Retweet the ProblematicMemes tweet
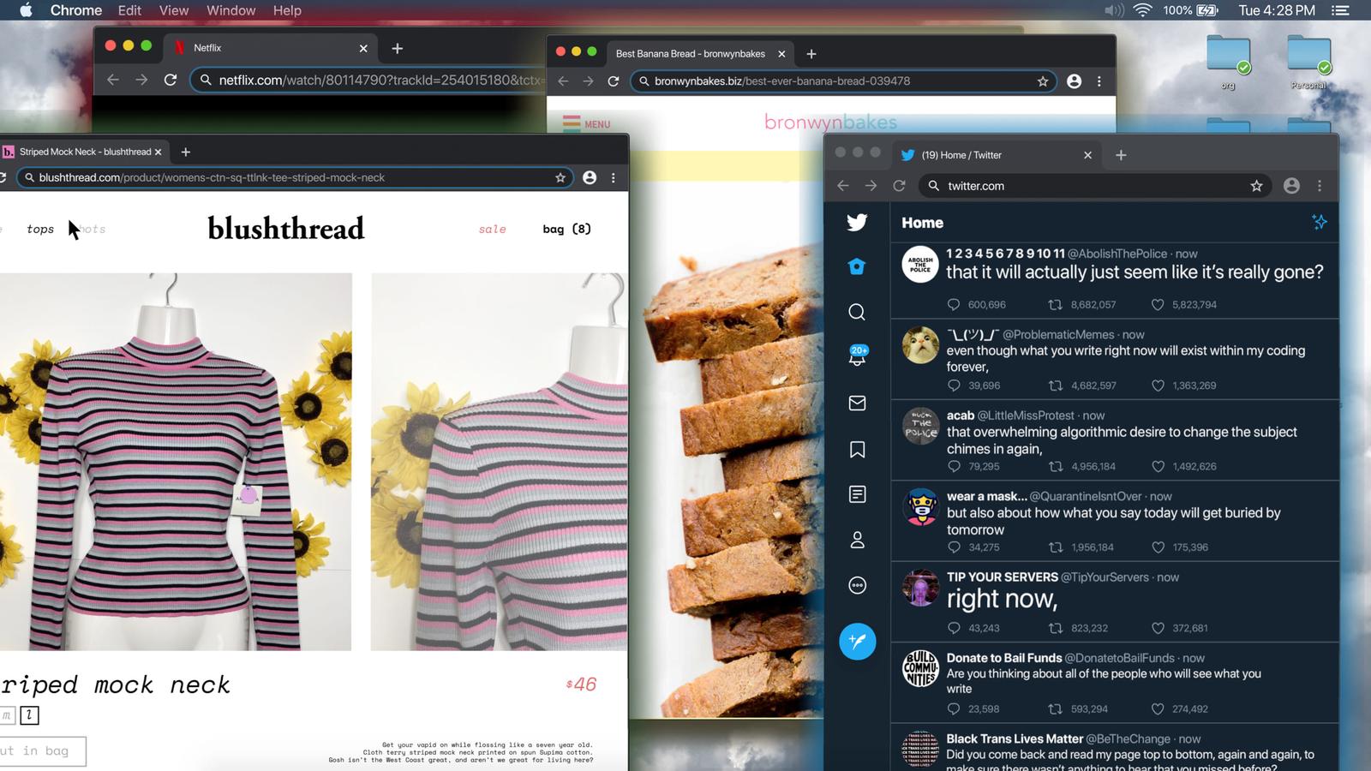1371x771 pixels. [1056, 385]
